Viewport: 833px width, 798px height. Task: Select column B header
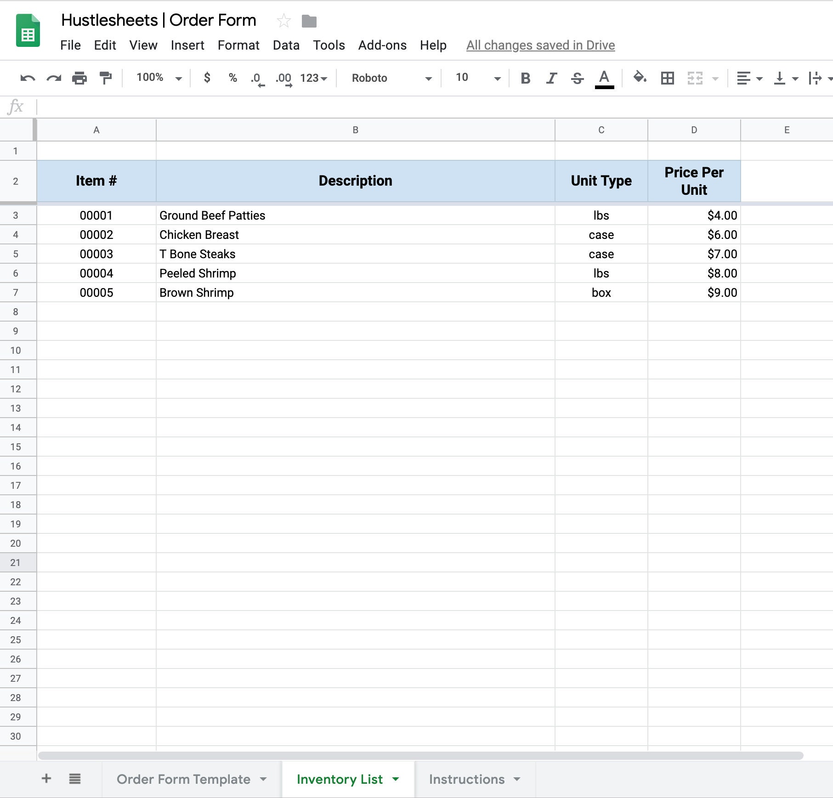pos(355,130)
